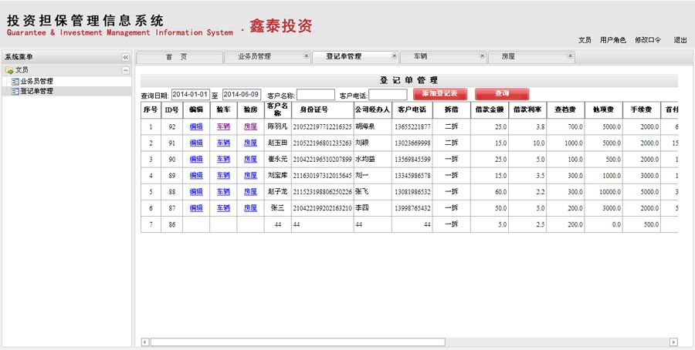Click the 业务员管理 tree item icon
The height and width of the screenshot is (350, 695).
(x=15, y=81)
